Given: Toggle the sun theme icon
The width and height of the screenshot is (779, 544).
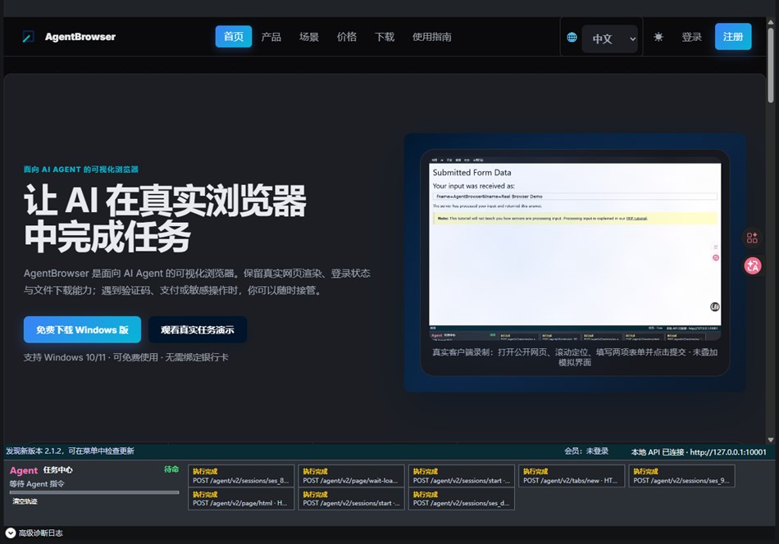Looking at the screenshot, I should coord(658,37).
